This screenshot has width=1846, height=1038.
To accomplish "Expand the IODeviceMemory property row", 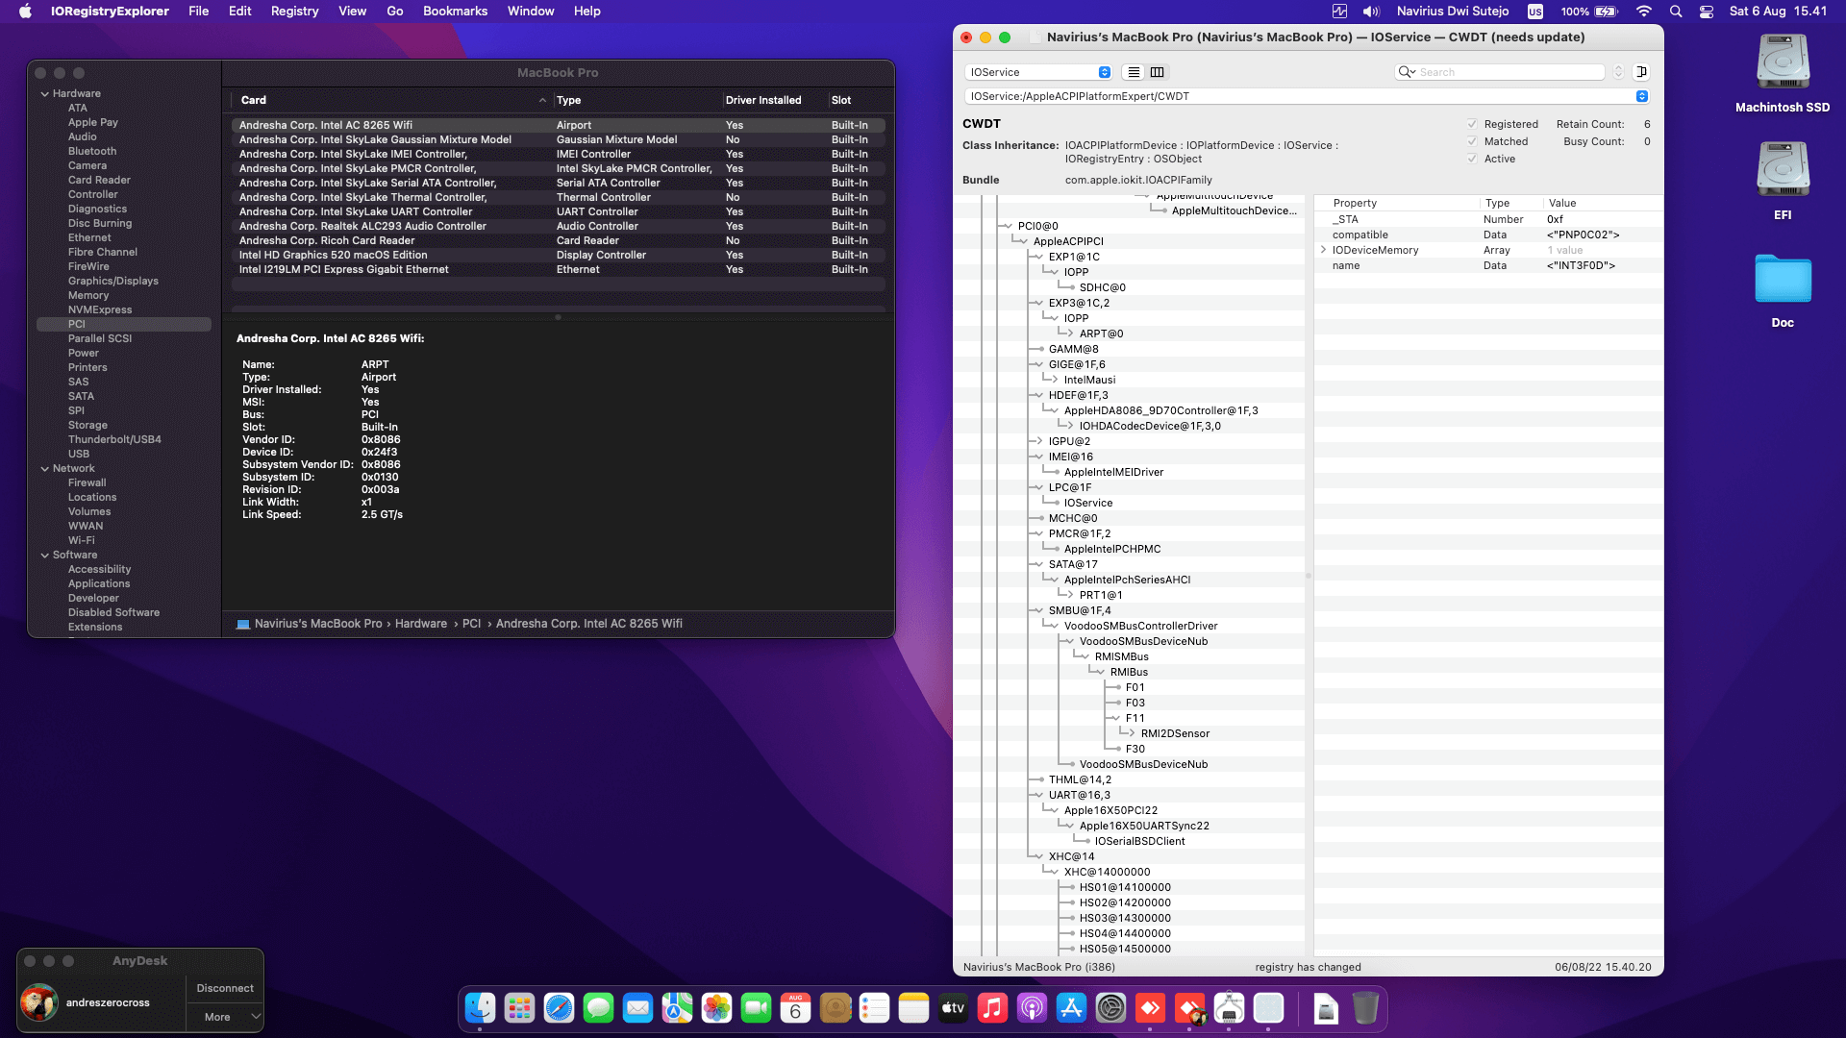I will 1324,250.
